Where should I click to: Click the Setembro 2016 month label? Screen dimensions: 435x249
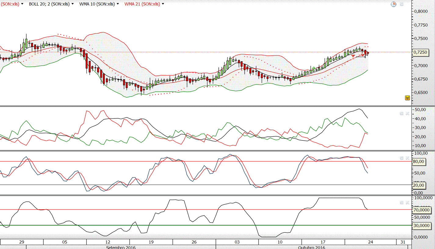click(121, 247)
